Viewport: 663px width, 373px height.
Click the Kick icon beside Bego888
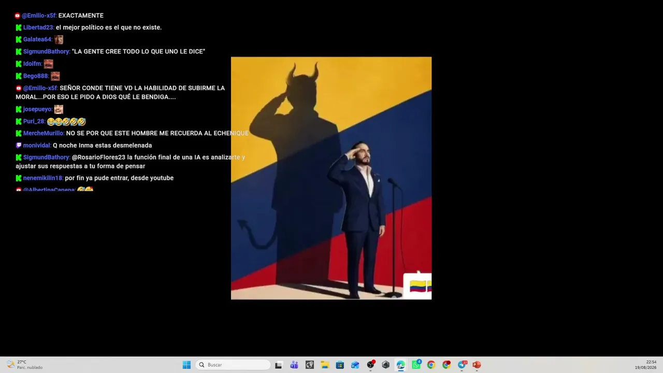19,76
